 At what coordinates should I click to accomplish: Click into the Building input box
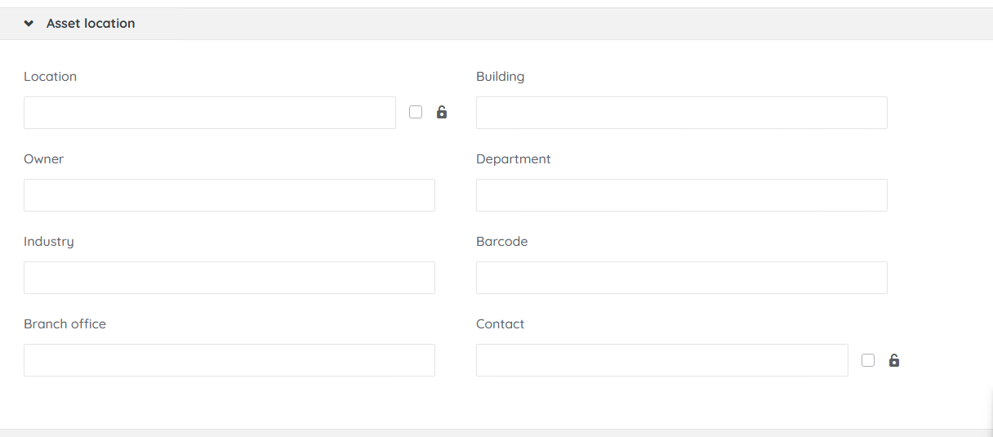[x=681, y=113]
